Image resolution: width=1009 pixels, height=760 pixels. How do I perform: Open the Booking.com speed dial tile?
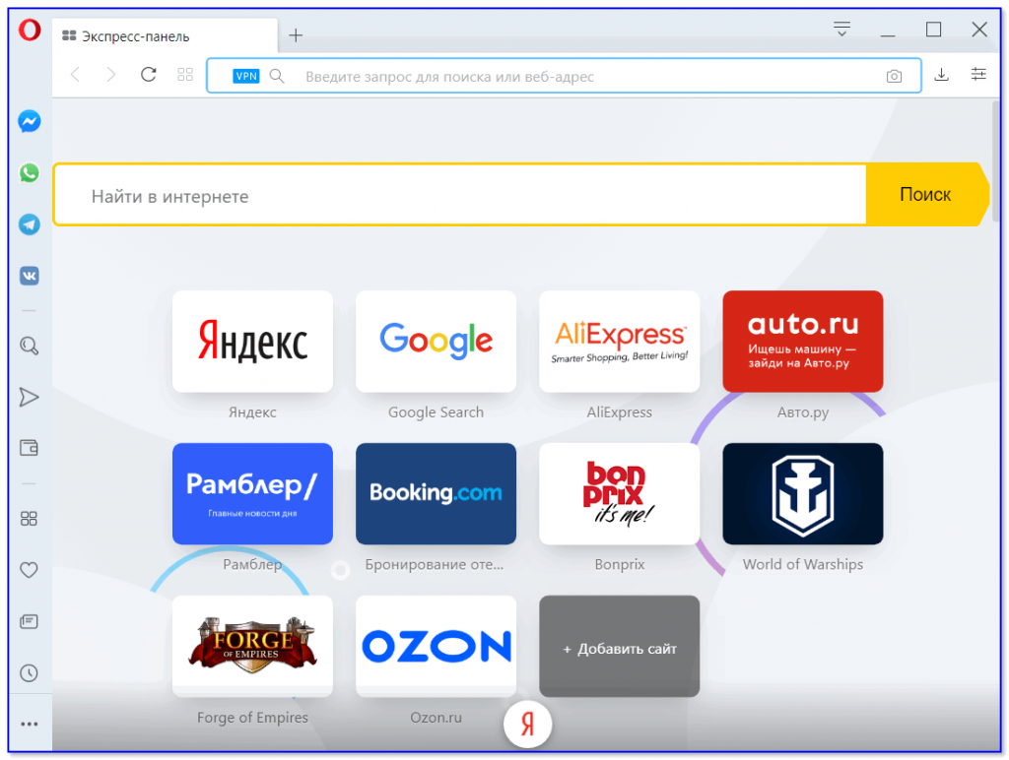(436, 493)
